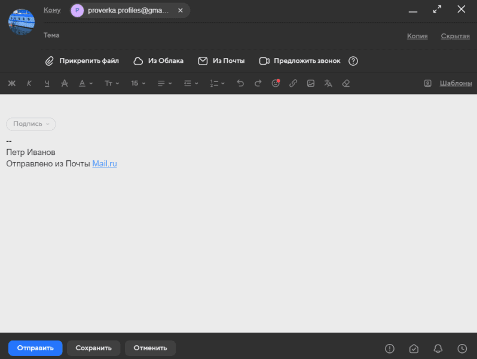
Task: Open the Mail.ru link in signature
Action: click(105, 163)
